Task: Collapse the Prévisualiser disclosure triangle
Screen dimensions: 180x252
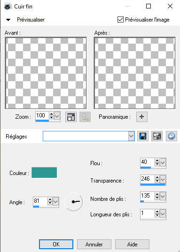Action: (8, 20)
